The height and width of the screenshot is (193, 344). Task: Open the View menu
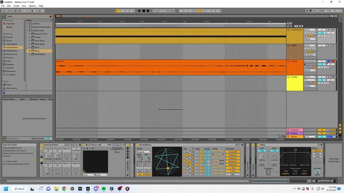[24, 6]
